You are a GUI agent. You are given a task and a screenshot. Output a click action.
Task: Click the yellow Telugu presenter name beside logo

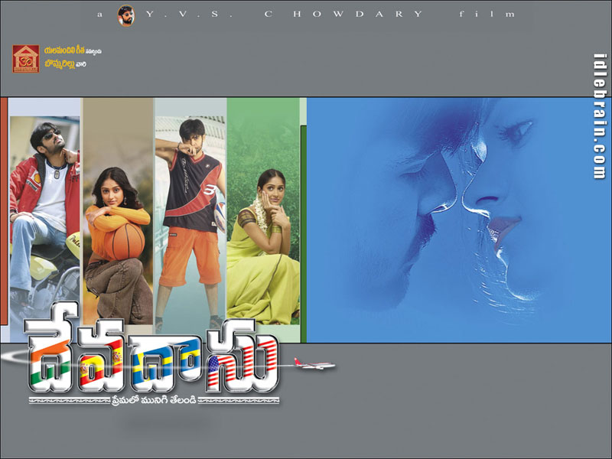click(64, 51)
